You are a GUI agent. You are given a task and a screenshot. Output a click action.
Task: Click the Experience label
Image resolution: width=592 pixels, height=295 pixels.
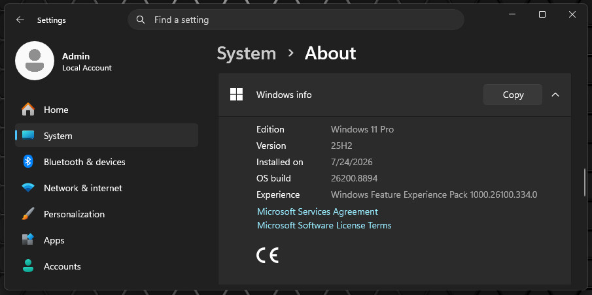click(x=278, y=194)
